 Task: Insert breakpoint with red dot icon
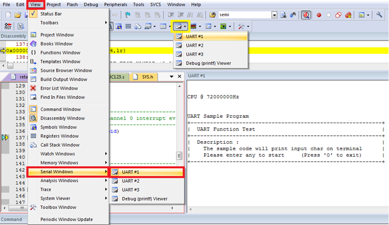coord(319,15)
